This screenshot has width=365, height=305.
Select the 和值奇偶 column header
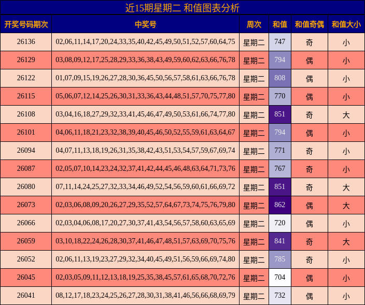[310, 24]
